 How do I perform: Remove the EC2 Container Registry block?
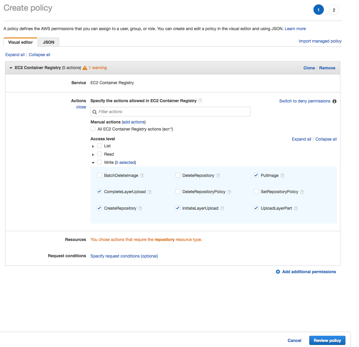[327, 68]
